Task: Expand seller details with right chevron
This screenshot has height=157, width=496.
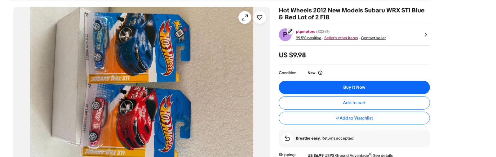Action: [x=426, y=35]
